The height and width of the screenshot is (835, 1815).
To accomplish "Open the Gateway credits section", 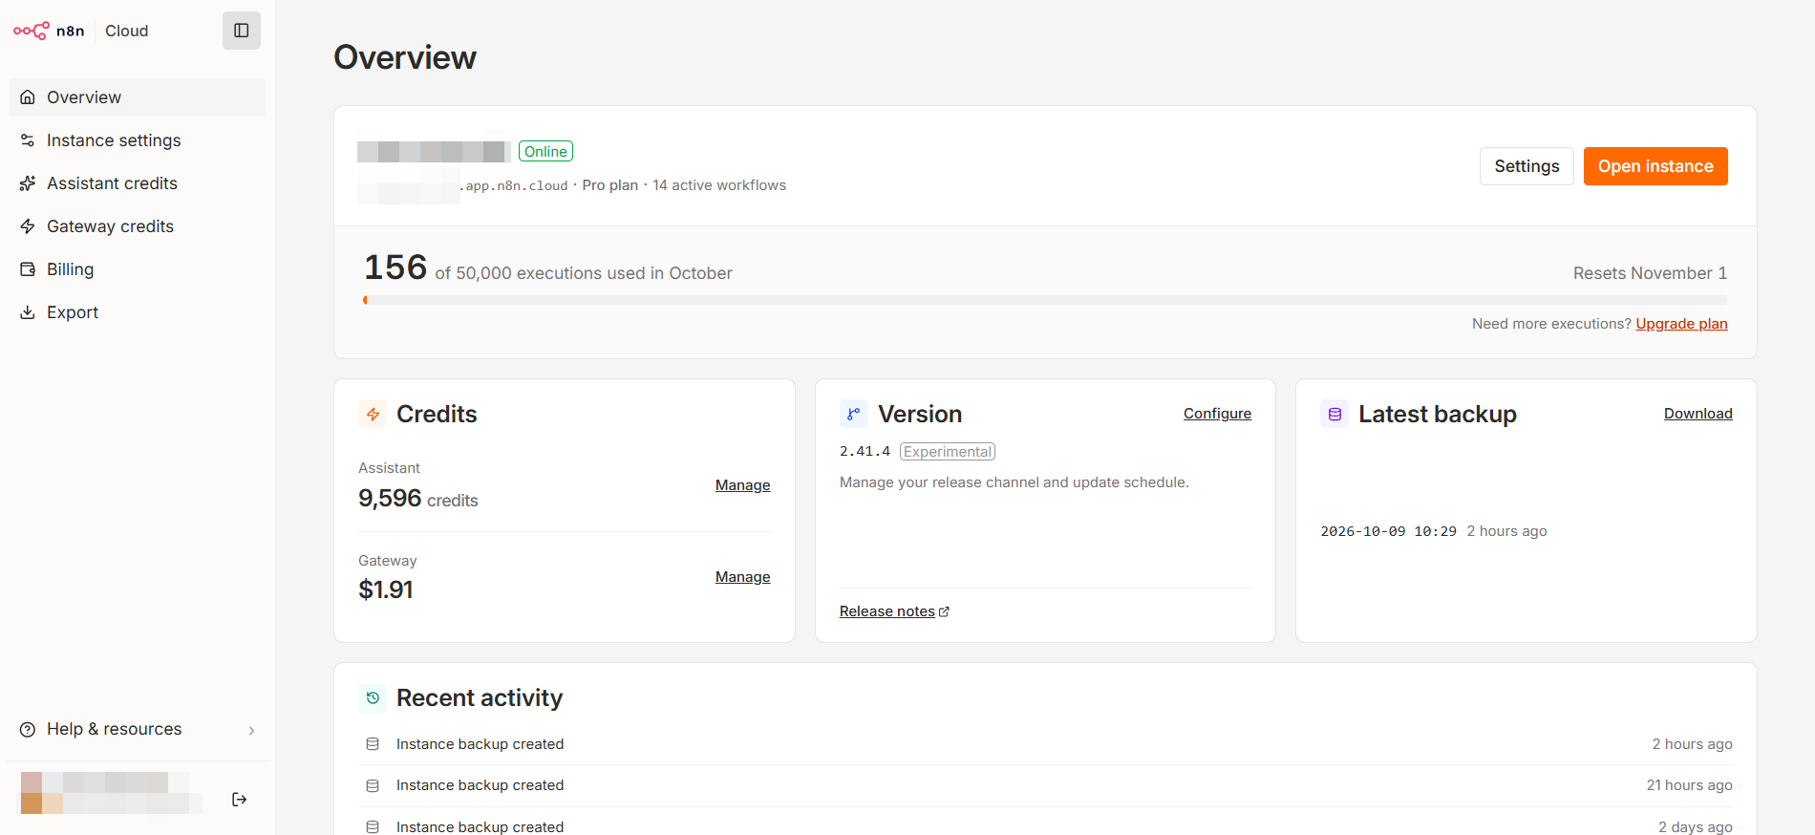I will 138,226.
